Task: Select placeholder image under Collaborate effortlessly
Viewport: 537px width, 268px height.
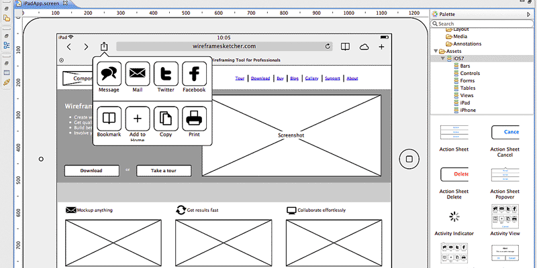Action: click(x=334, y=243)
